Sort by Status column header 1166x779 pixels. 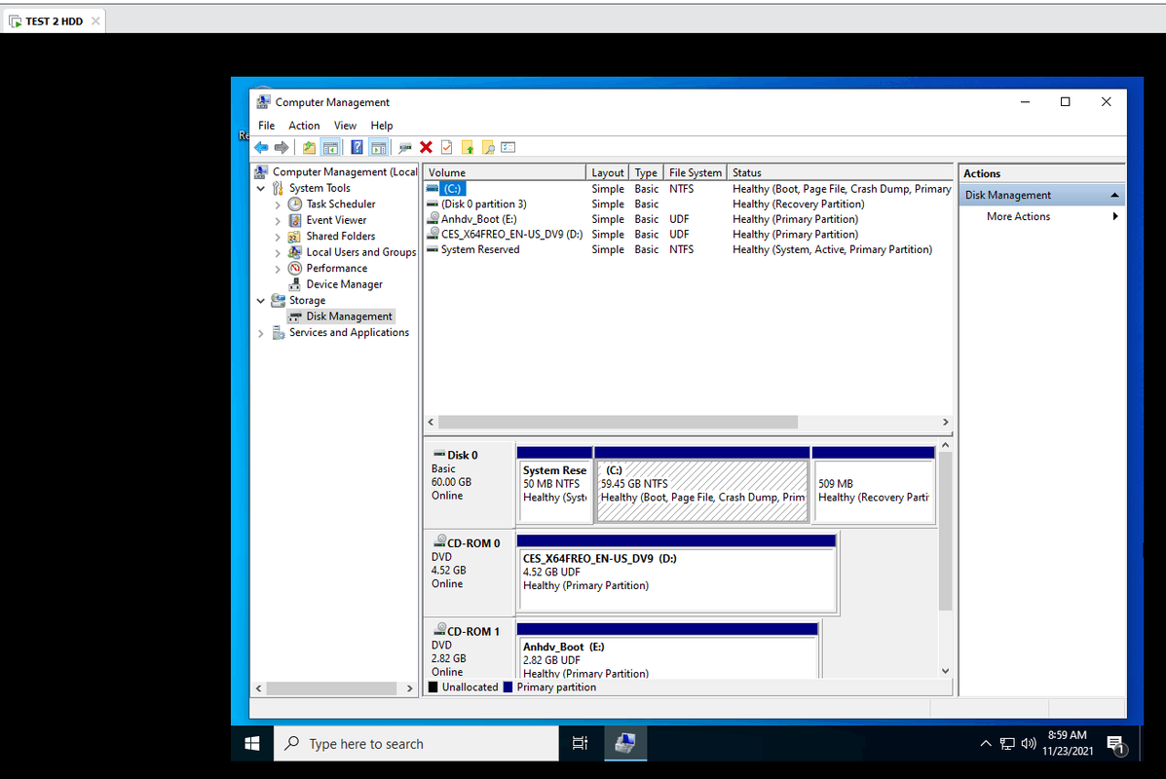point(840,172)
